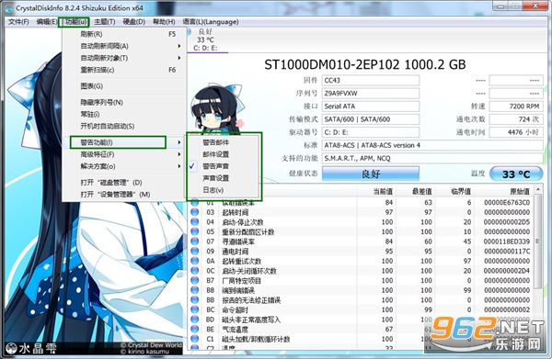The height and width of the screenshot is (359, 552).
Task: Click the CrystalDiskInfo app icon in title bar
Action: (x=8, y=7)
